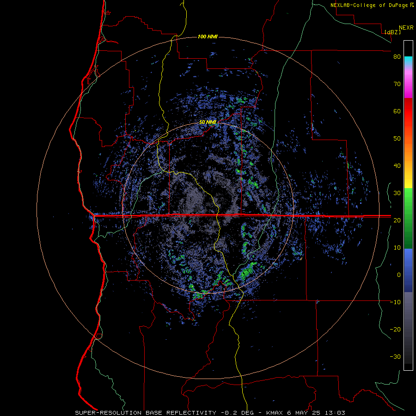Click the 20 value on the dBZ scale
Screen dimensions: 416x416
397,220
